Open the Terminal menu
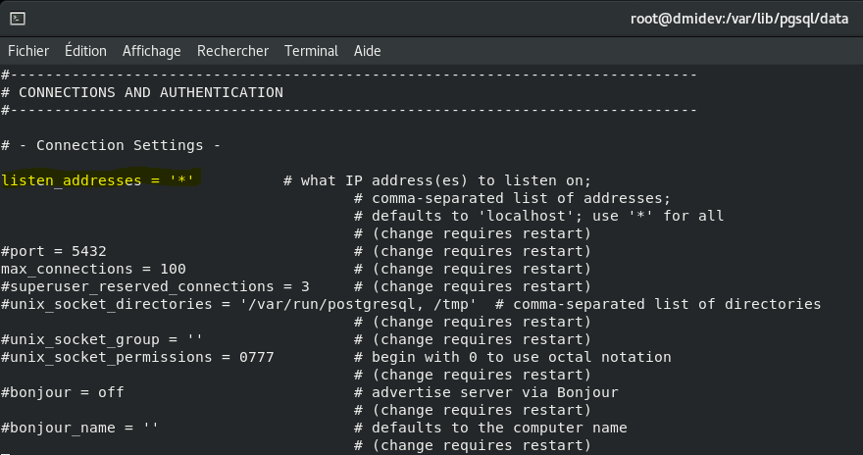 pos(311,51)
